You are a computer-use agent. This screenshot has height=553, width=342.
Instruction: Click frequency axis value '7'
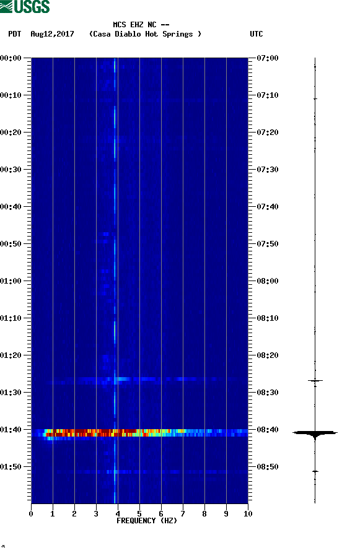(x=183, y=514)
